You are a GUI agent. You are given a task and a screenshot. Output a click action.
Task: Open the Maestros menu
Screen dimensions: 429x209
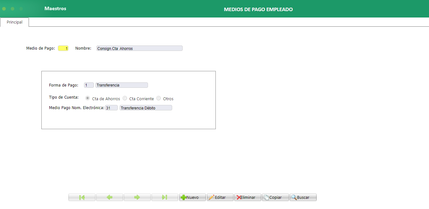click(55, 9)
